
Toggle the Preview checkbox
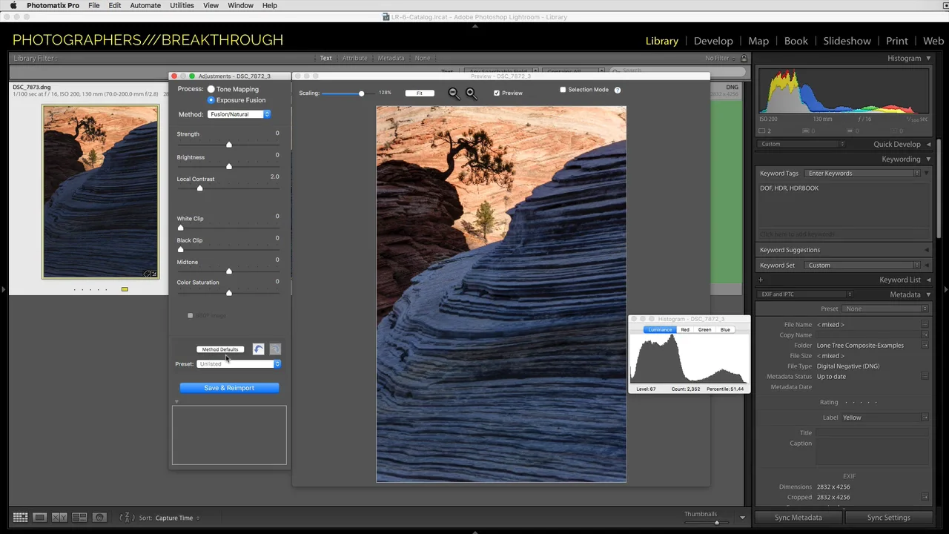(497, 93)
